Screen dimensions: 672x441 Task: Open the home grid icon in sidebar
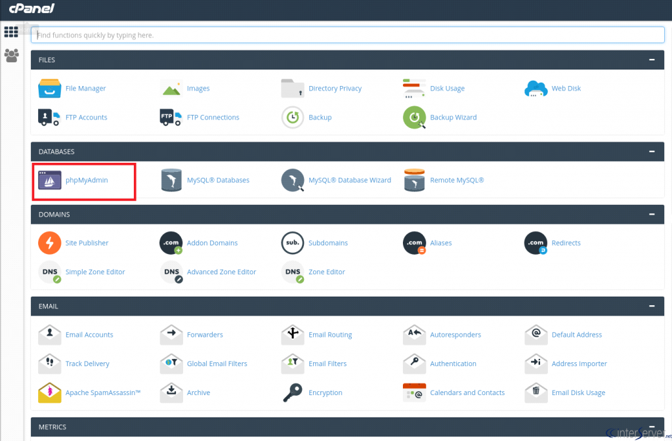click(x=11, y=31)
